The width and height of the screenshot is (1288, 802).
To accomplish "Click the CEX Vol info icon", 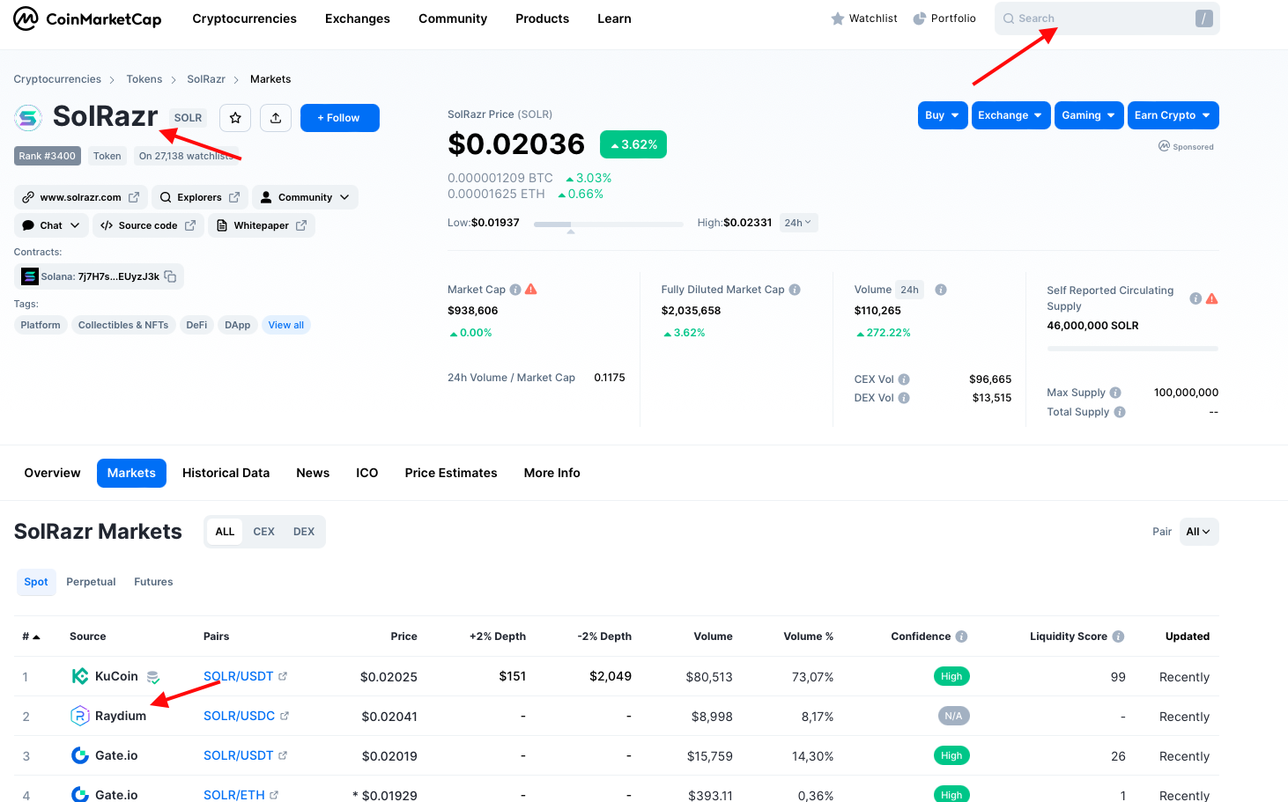I will [904, 379].
